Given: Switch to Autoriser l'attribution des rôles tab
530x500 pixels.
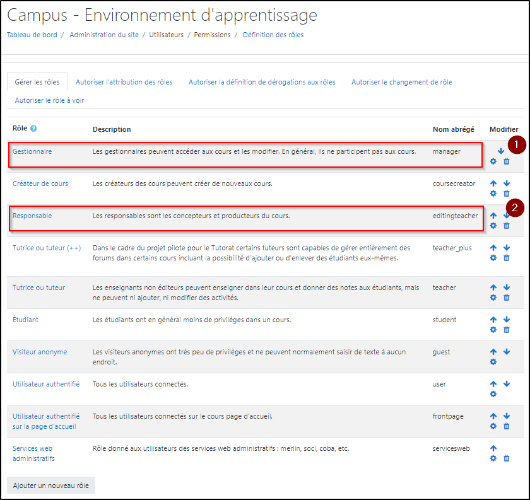Looking at the screenshot, I should tap(124, 82).
